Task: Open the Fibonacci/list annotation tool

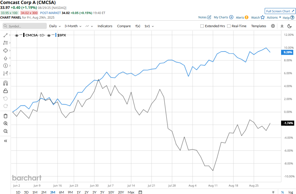Action: point(5,43)
